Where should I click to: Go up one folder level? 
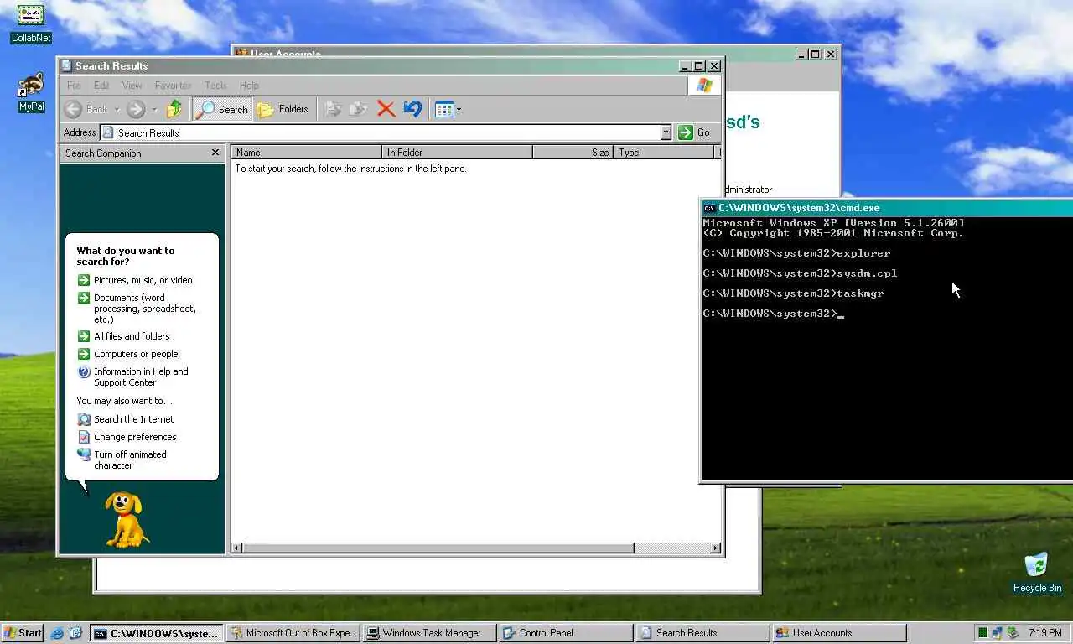[x=174, y=109]
